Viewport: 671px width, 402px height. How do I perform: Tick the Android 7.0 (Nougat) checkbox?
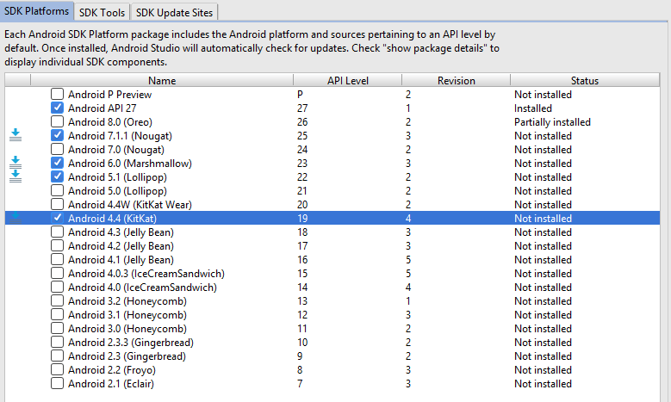(57, 149)
